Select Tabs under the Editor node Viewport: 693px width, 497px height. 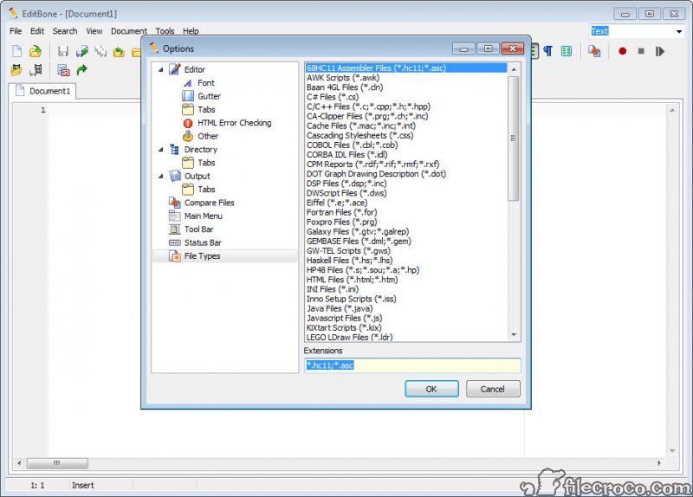206,109
